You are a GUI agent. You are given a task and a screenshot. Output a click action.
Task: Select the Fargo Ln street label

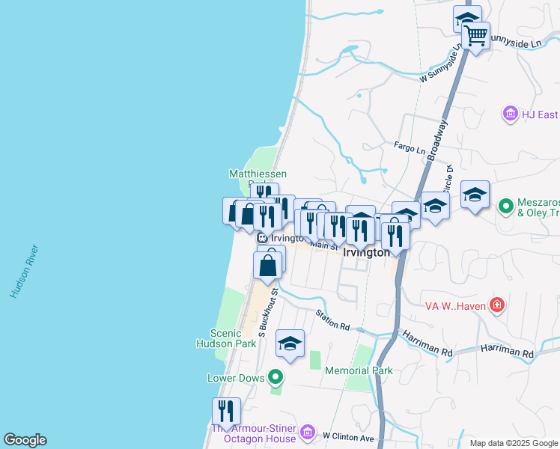point(410,147)
